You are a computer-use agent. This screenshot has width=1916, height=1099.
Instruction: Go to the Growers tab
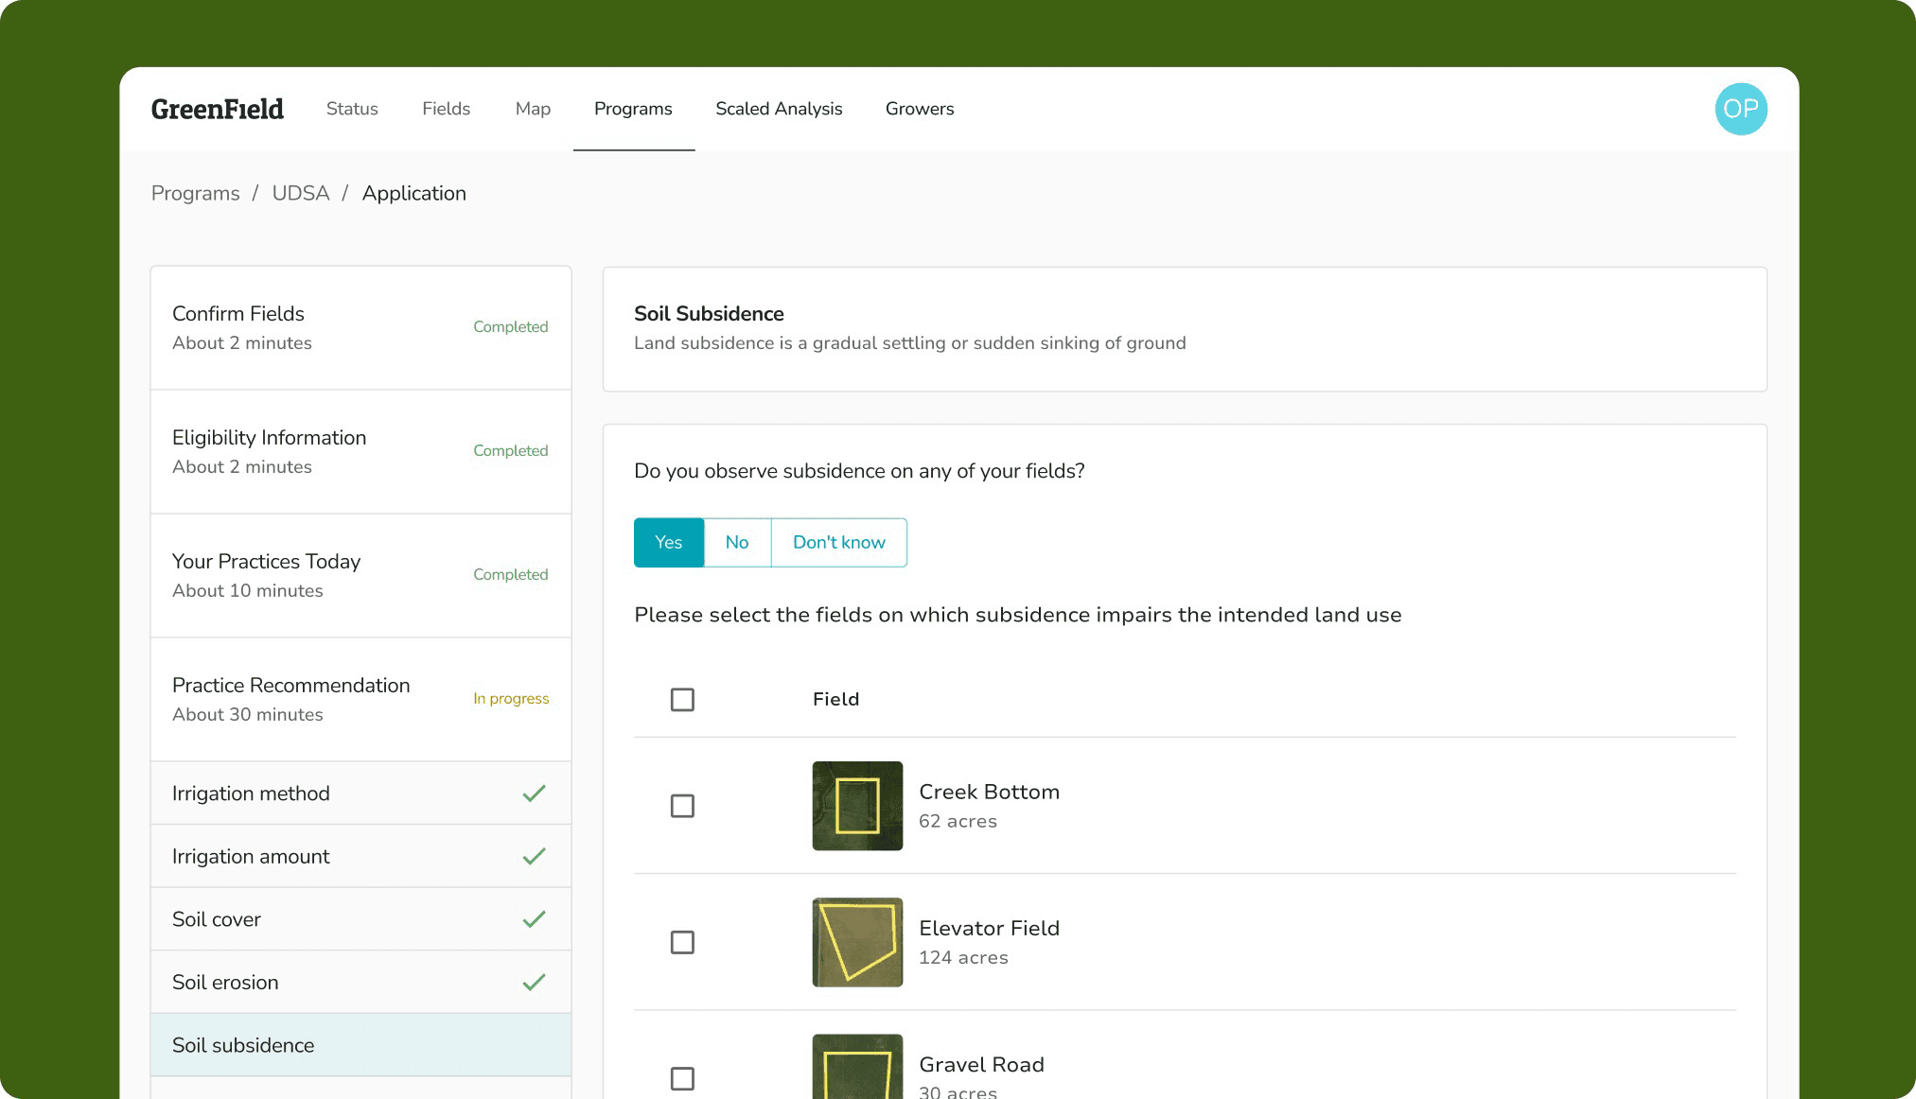920,109
